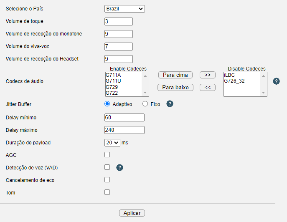Select G729 in Enable Codeces list

pos(112,87)
